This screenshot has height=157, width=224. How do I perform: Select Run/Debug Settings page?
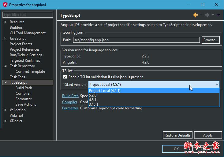[26, 55]
